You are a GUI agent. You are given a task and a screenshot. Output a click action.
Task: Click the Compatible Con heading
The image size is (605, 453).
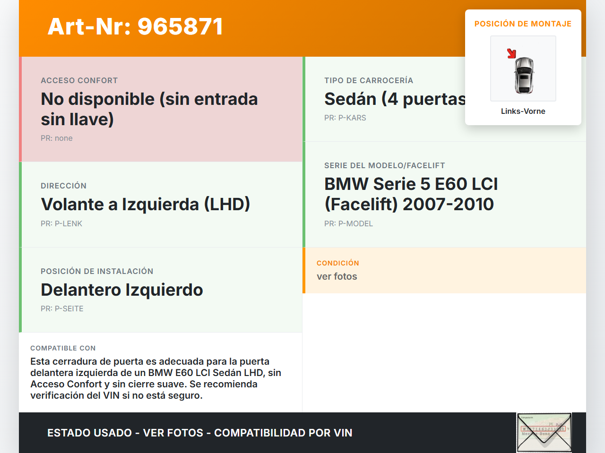tap(63, 348)
